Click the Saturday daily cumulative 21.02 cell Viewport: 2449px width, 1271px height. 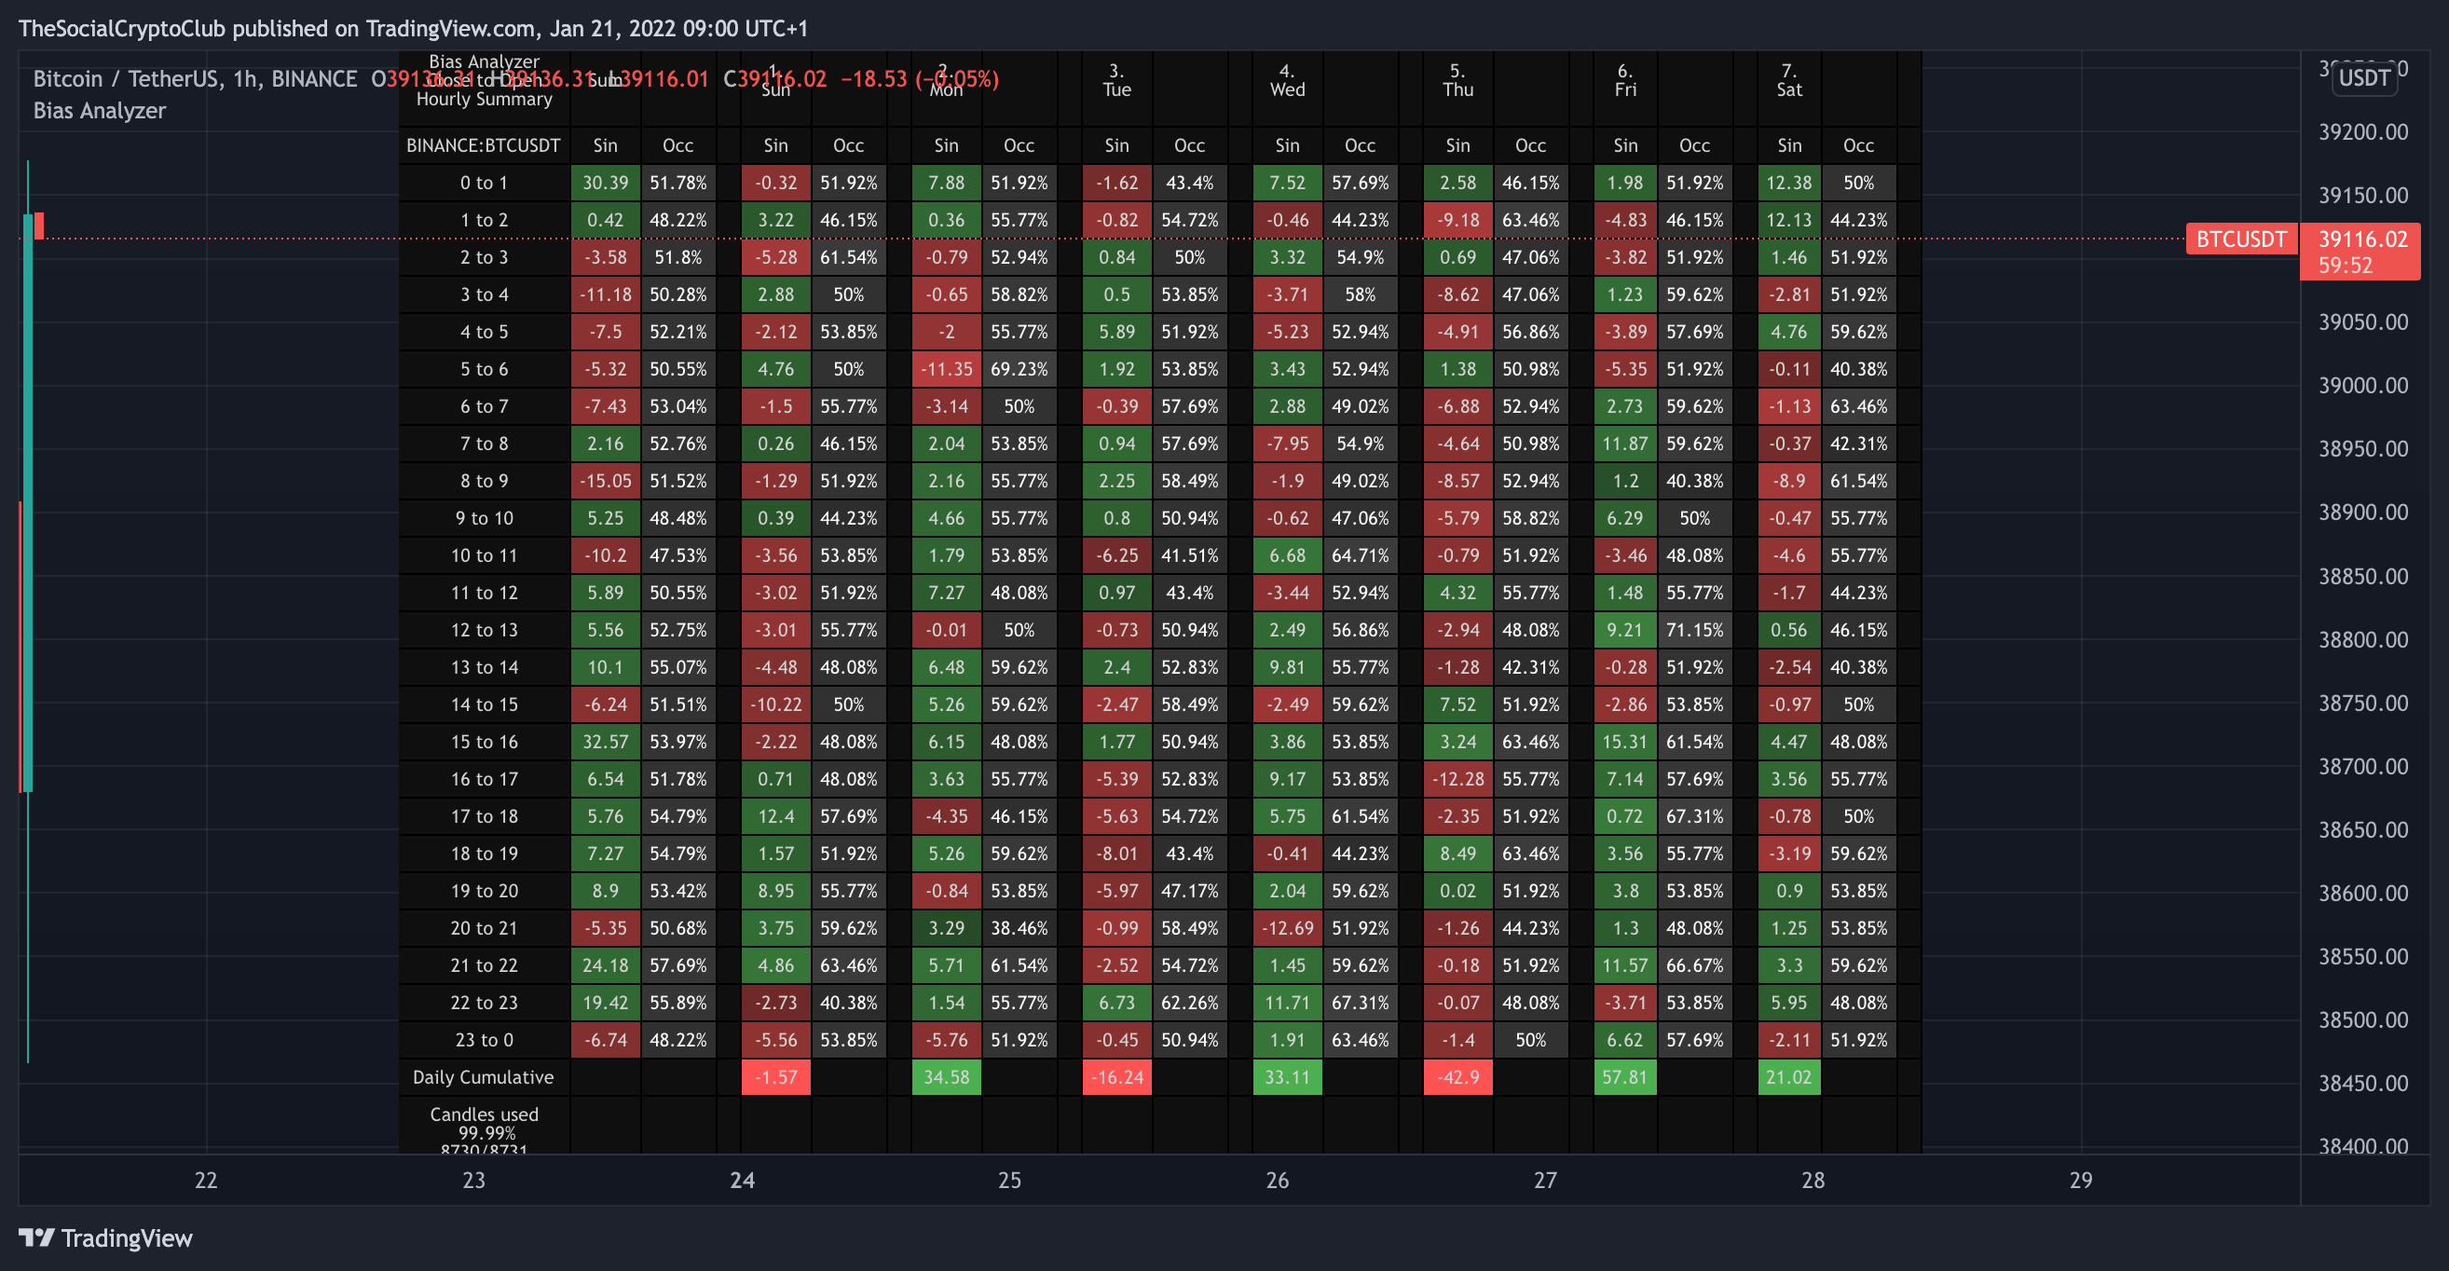1788,1077
